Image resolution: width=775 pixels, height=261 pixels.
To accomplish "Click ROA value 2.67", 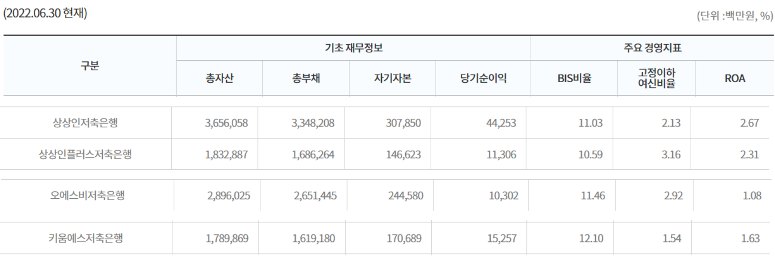I will point(749,123).
